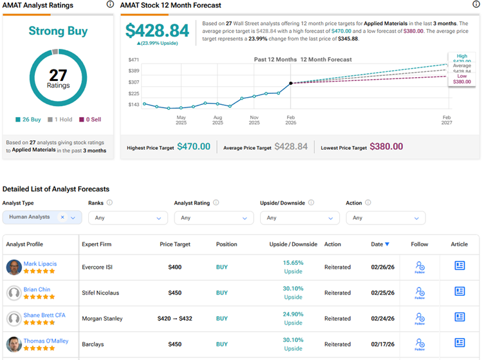Image resolution: width=484 pixels, height=360 pixels.
Task: Remove Human Analysts filter tag
Action: tap(62, 217)
